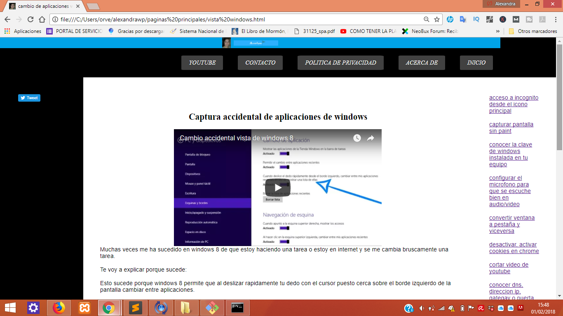The height and width of the screenshot is (316, 563).
Task: Click the page vertical scrollbar thumb
Action: 559,97
